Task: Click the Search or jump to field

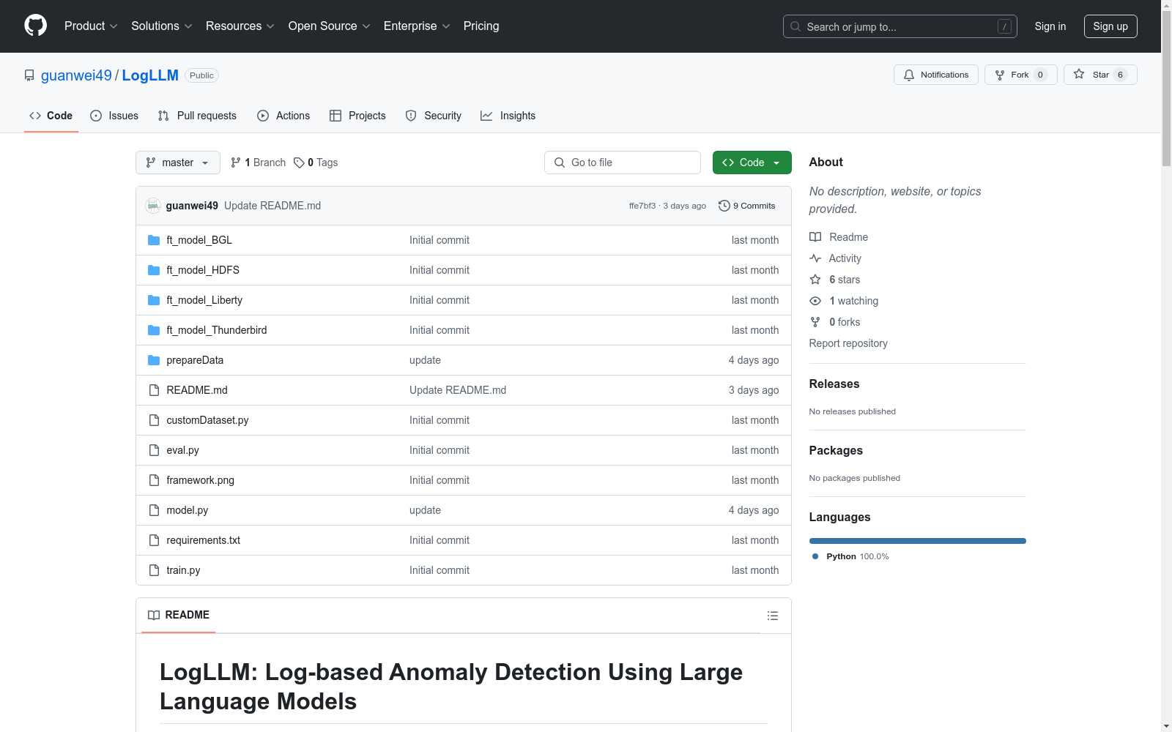Action: coord(900,26)
